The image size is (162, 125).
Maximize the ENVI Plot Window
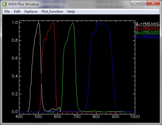[x=142, y=3]
